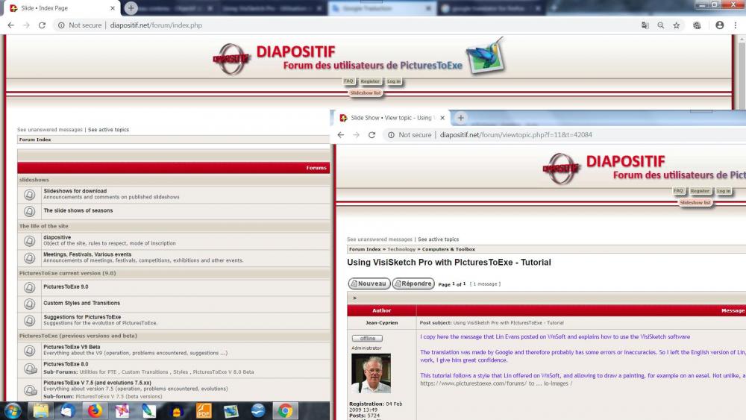Open the new tab plus button beside View topic tab
The width and height of the screenshot is (746, 420).
pos(460,118)
